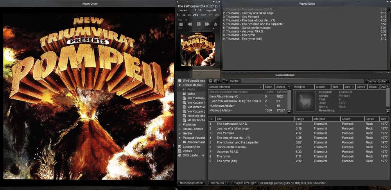Open the Video library icon in sidebar
Viewport: 391px width, 190px height.
point(184,94)
